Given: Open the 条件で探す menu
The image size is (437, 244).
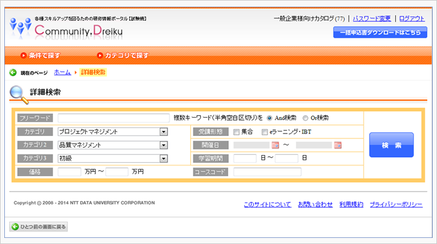Looking at the screenshot, I should coord(40,56).
